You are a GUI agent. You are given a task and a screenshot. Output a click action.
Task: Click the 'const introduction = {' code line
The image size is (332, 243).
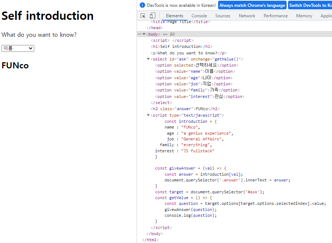(191, 121)
